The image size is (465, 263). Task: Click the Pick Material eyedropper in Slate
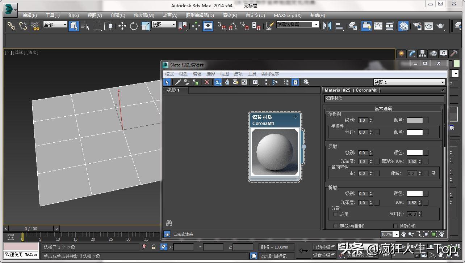pos(178,82)
